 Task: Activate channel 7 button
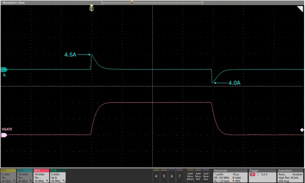(180, 176)
